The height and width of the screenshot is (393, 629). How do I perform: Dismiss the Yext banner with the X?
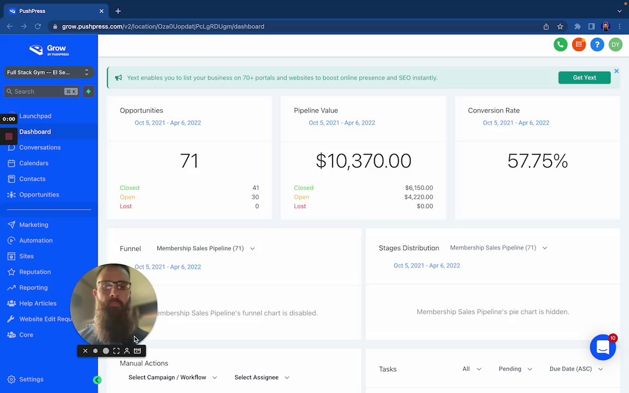(x=616, y=71)
